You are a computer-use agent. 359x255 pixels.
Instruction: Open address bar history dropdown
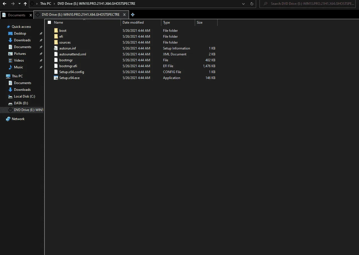(x=243, y=4)
